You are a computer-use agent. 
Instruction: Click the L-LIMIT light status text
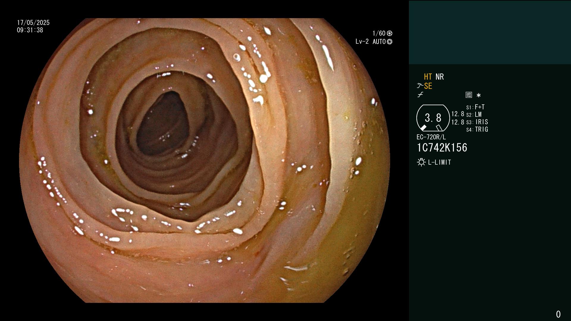pyautogui.click(x=440, y=162)
